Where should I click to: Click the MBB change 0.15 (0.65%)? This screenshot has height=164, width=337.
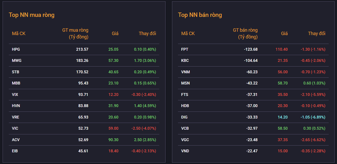click(145, 83)
